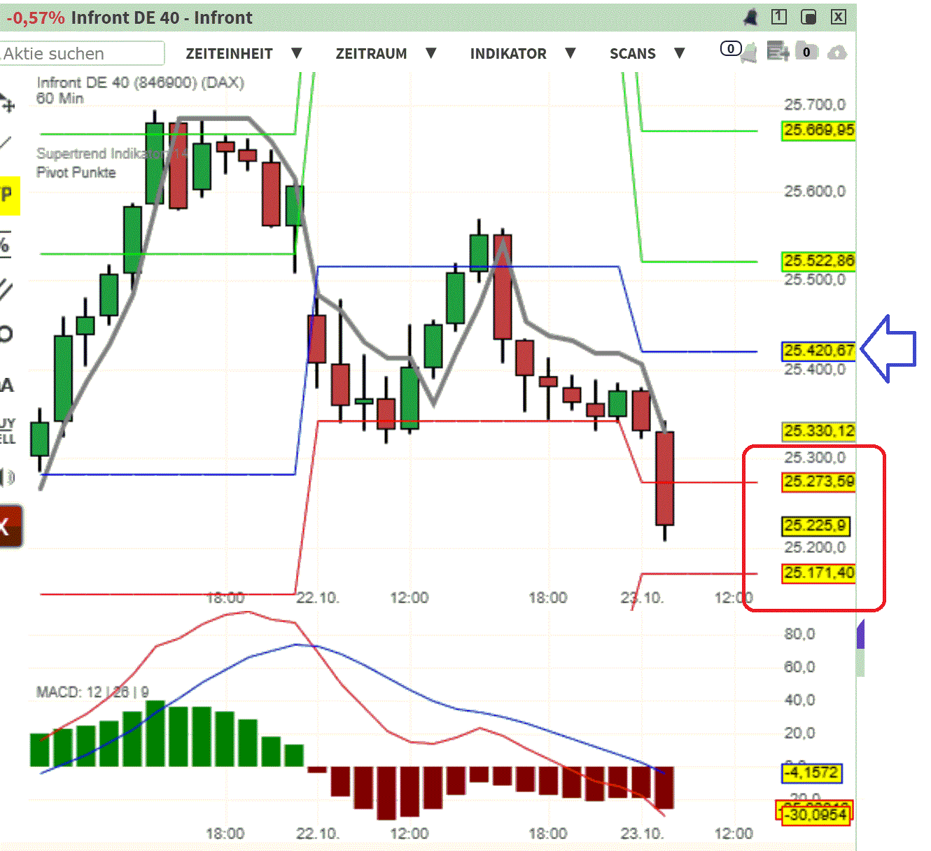This screenshot has height=851, width=931.
Task: Add to watchlist with list-plus icon
Action: tap(778, 51)
